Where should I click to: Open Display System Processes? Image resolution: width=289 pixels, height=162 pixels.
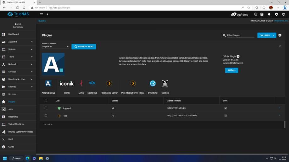(x=18, y=132)
